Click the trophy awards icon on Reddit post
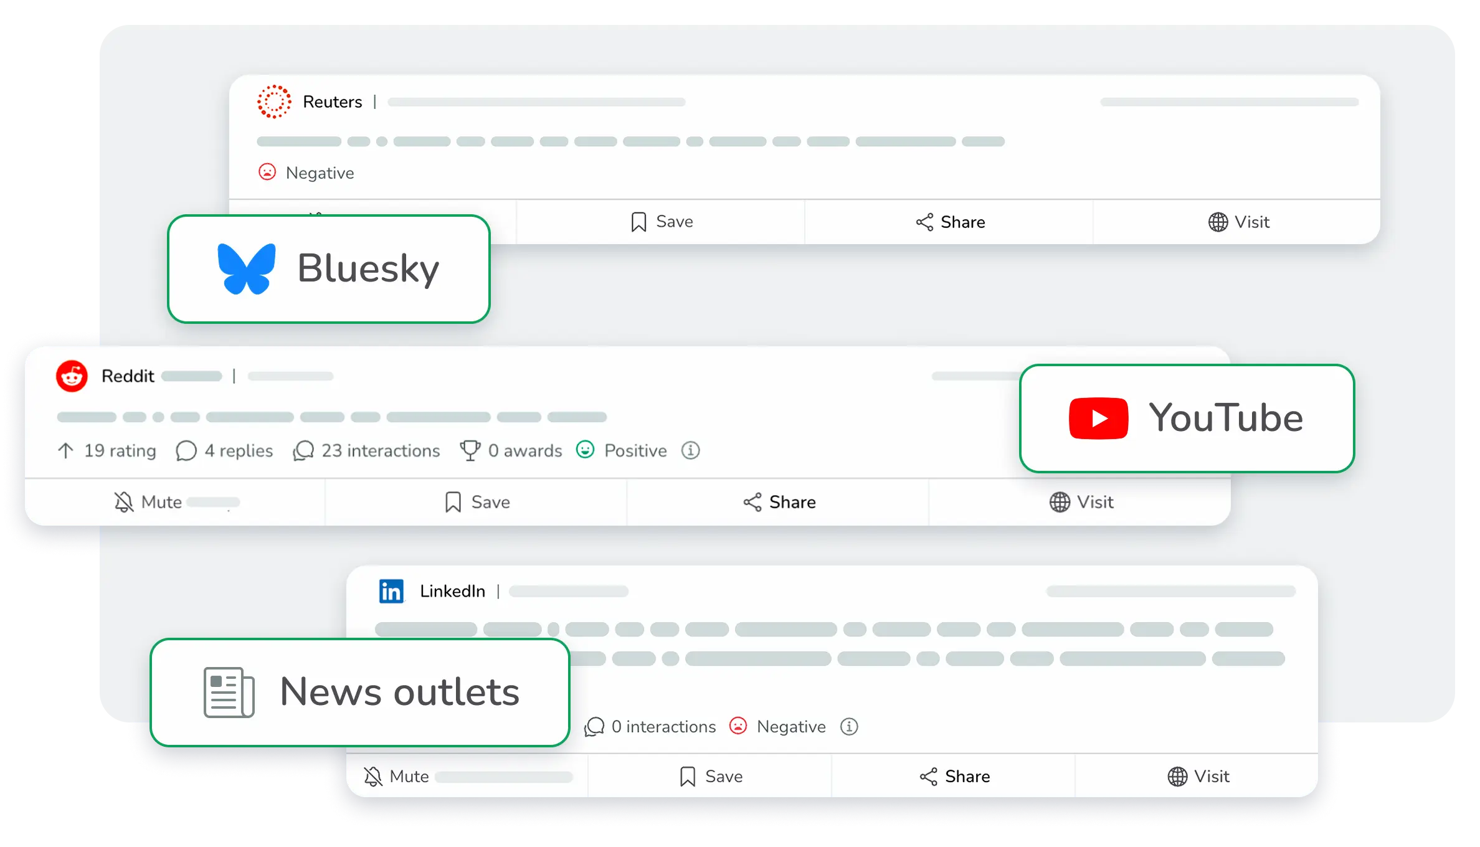Image resolution: width=1480 pixels, height=847 pixels. coord(470,450)
